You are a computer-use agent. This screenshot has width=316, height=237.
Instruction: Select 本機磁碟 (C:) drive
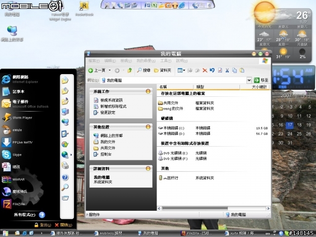[171, 128]
